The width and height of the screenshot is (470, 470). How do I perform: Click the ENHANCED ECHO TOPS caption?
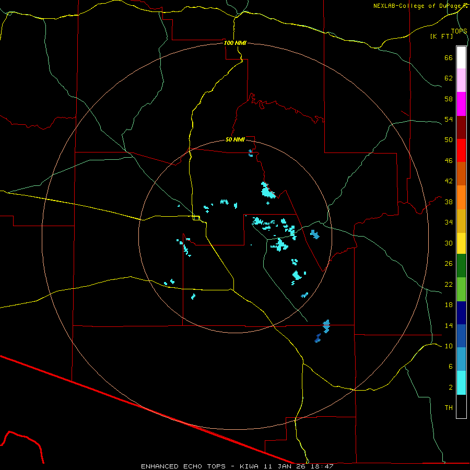point(183,466)
